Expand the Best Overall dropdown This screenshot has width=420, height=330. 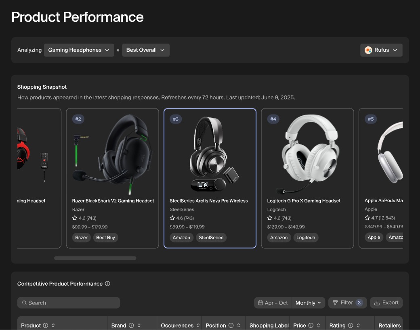pos(145,50)
